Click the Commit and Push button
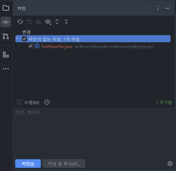Screen dimensions: 176x171 pos(64,164)
